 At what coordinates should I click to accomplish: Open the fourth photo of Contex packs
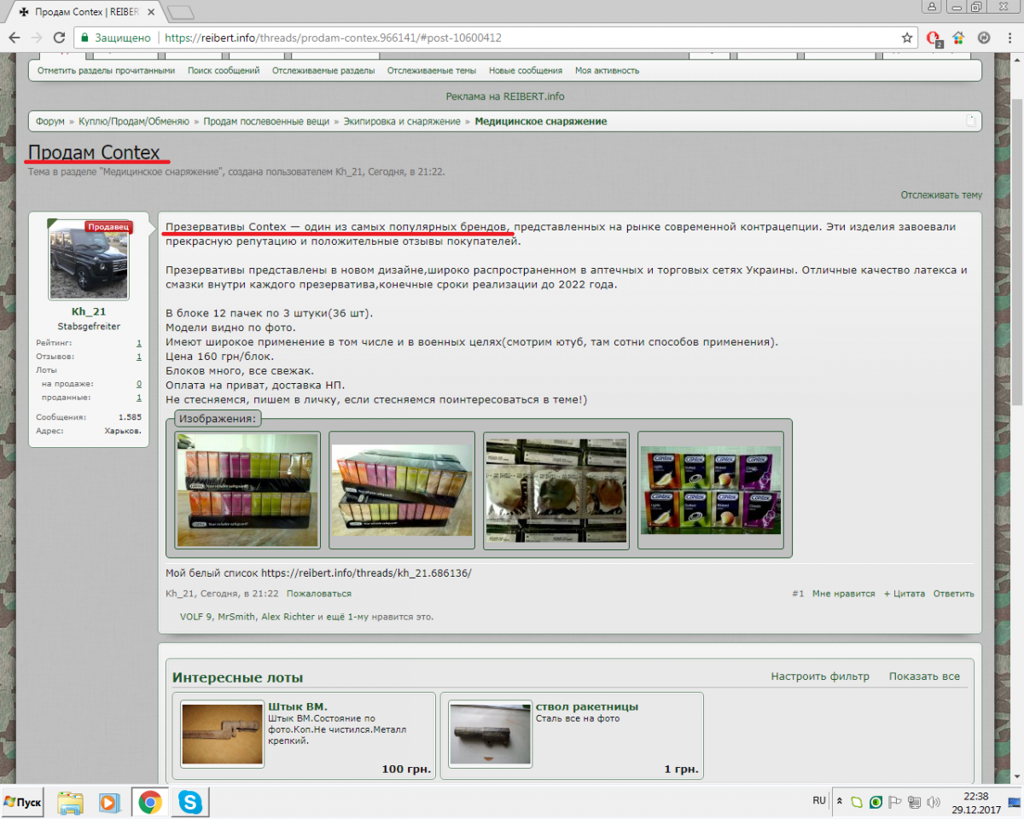coord(710,490)
